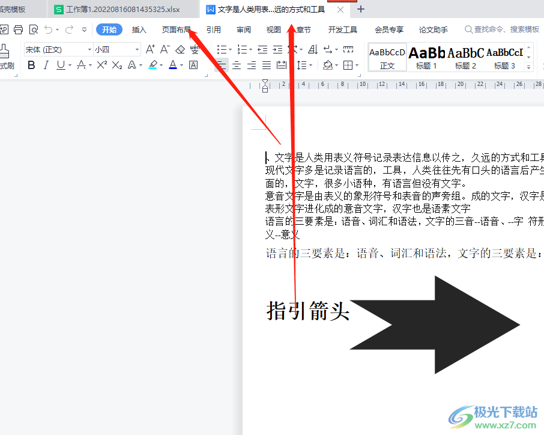
Task: Switch to the 引用 tab
Action: 214,30
